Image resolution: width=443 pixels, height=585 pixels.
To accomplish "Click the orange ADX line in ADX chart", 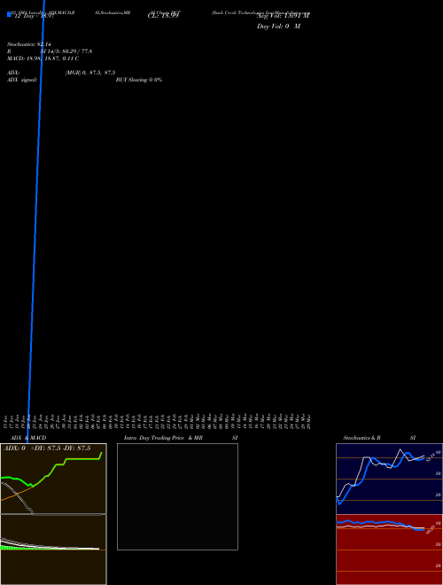I will (15, 494).
